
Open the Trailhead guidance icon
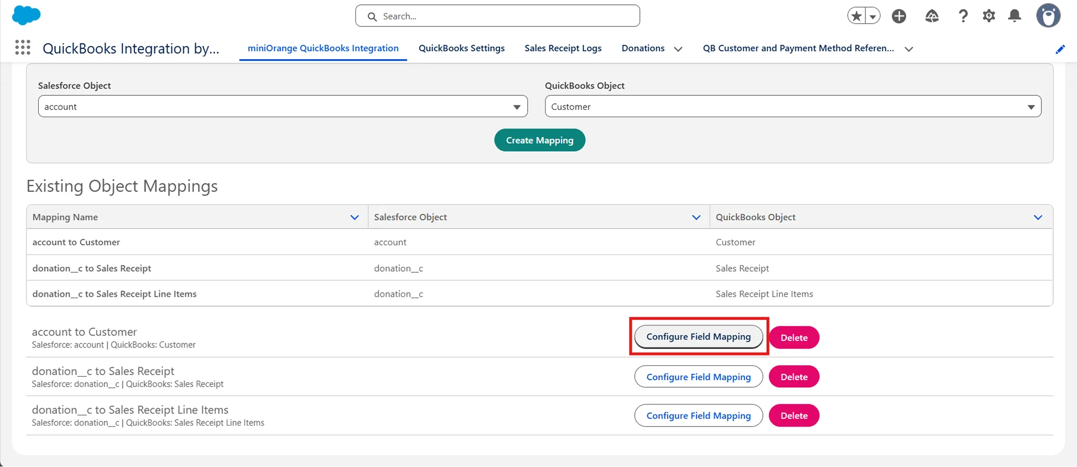point(932,16)
